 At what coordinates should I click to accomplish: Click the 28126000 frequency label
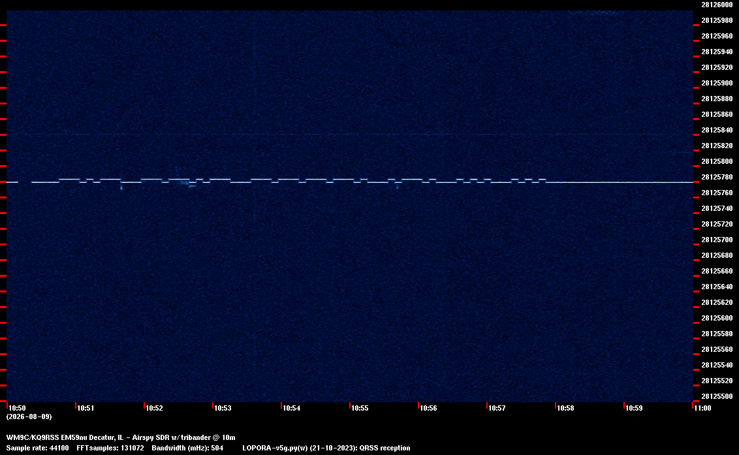[x=717, y=5]
